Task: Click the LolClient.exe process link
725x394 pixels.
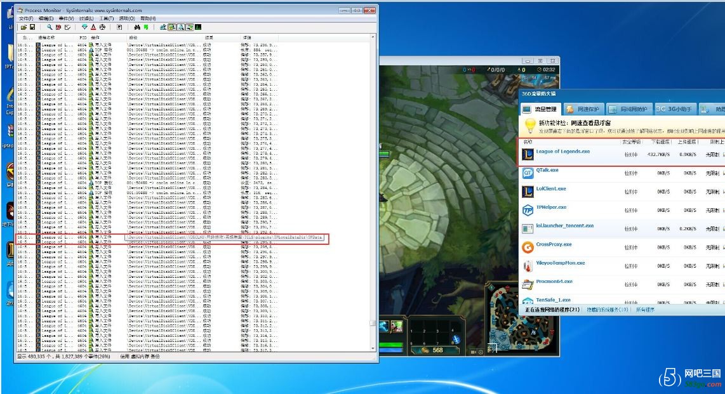Action: point(550,188)
